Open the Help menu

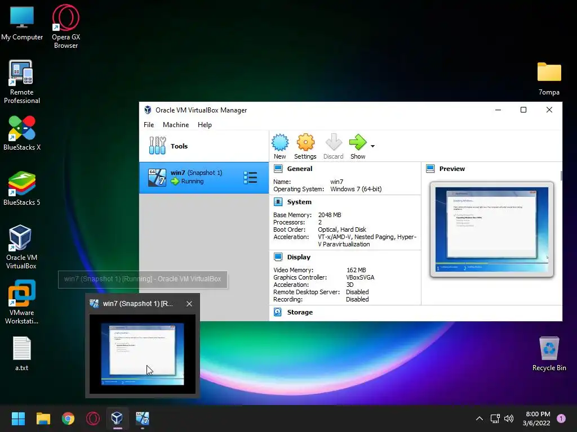pyautogui.click(x=205, y=125)
